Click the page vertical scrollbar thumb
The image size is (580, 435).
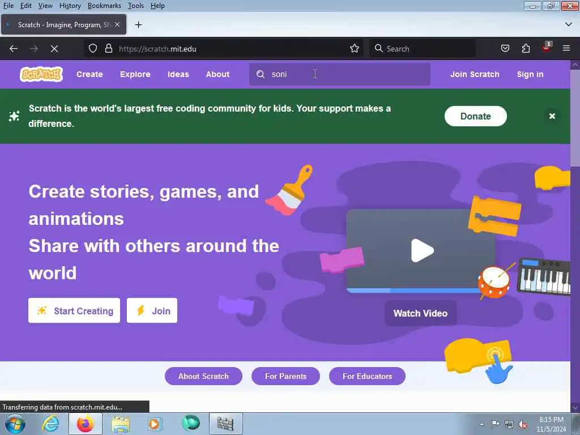[575, 118]
